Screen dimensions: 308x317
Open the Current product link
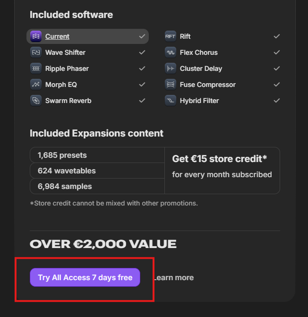coord(57,36)
